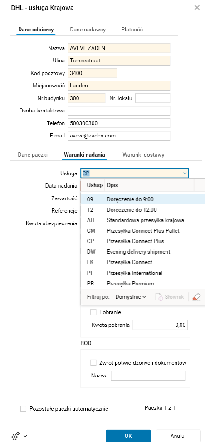Screen dimensions: 205x447
Task: Click the Telefon field 500300300
Action: pos(119,123)
